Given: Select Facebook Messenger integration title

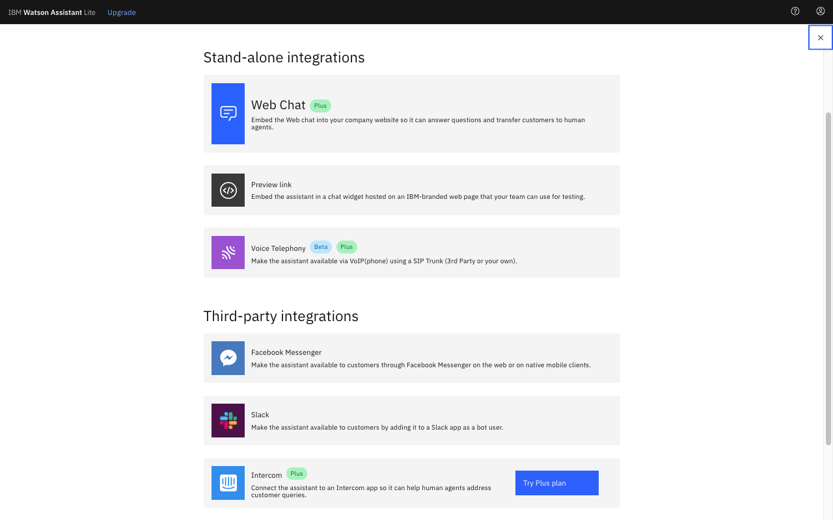Looking at the screenshot, I should pos(286,352).
